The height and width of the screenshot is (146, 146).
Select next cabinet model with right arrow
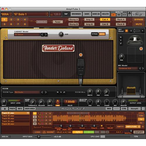click(x=46, y=34)
